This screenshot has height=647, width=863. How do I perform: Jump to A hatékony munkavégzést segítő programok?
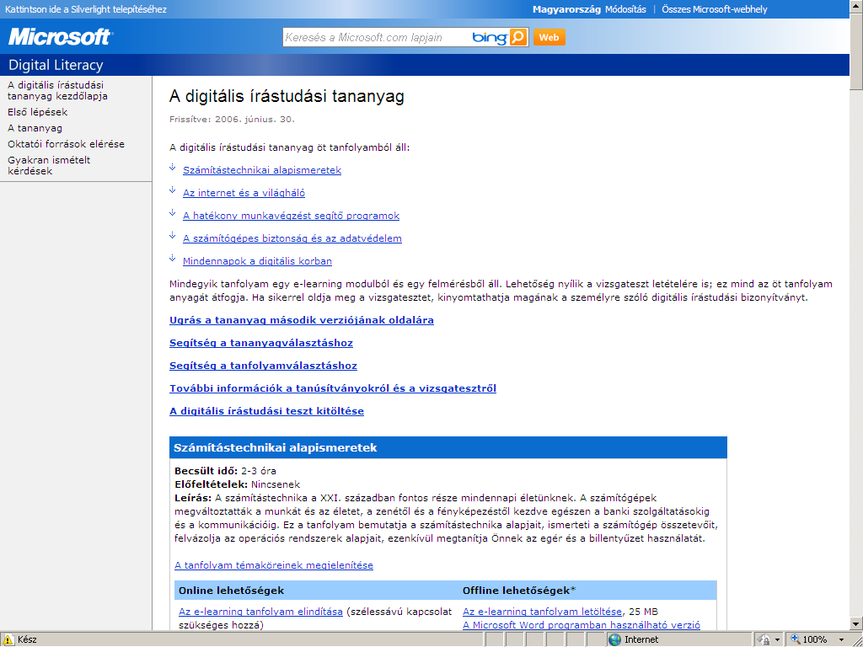291,216
